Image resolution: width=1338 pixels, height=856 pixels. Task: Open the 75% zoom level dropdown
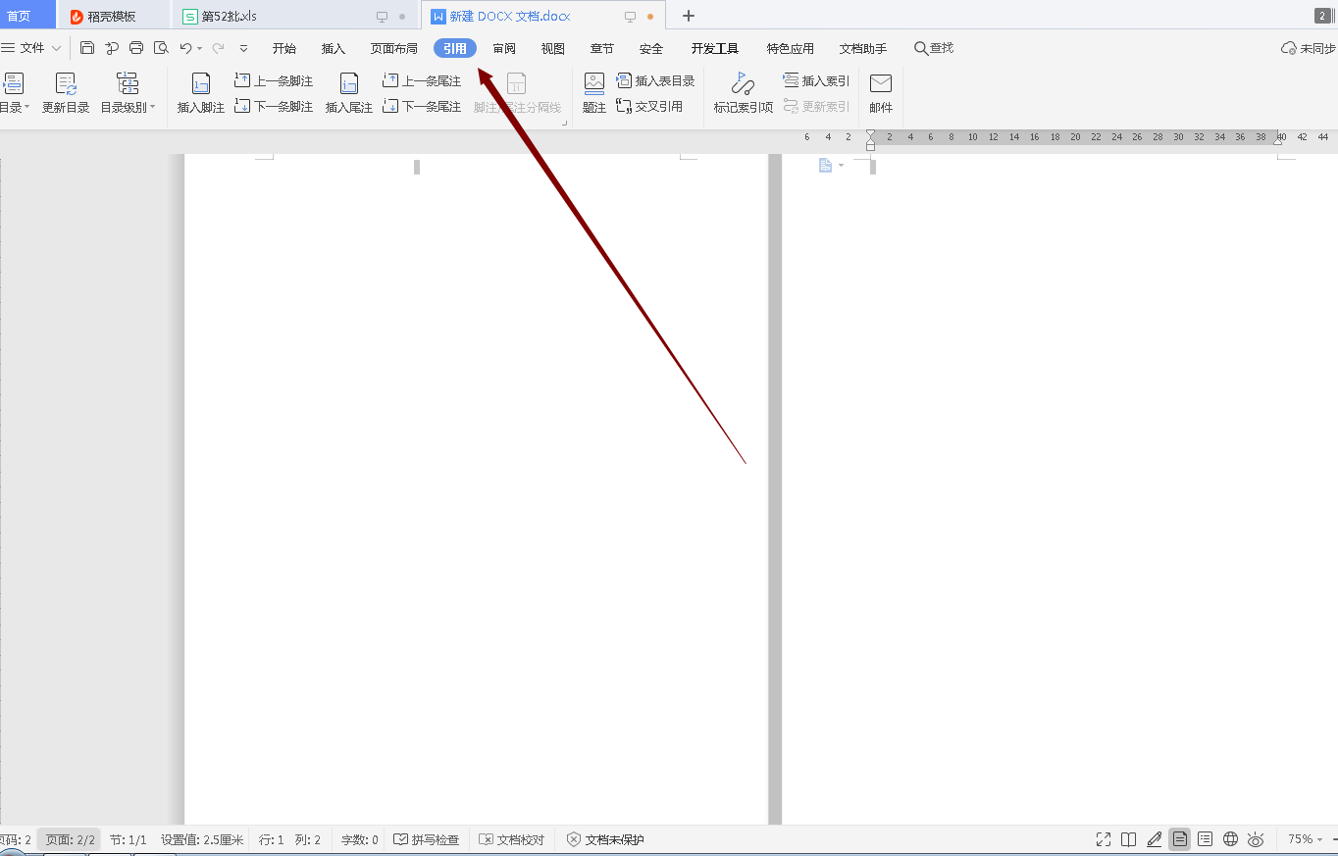(1305, 839)
